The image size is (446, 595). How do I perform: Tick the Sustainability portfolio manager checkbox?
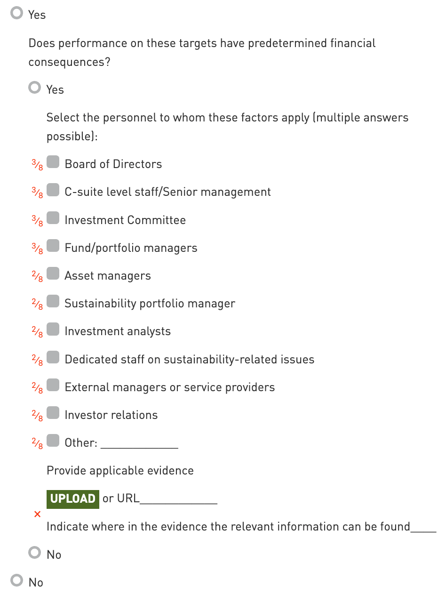(53, 302)
